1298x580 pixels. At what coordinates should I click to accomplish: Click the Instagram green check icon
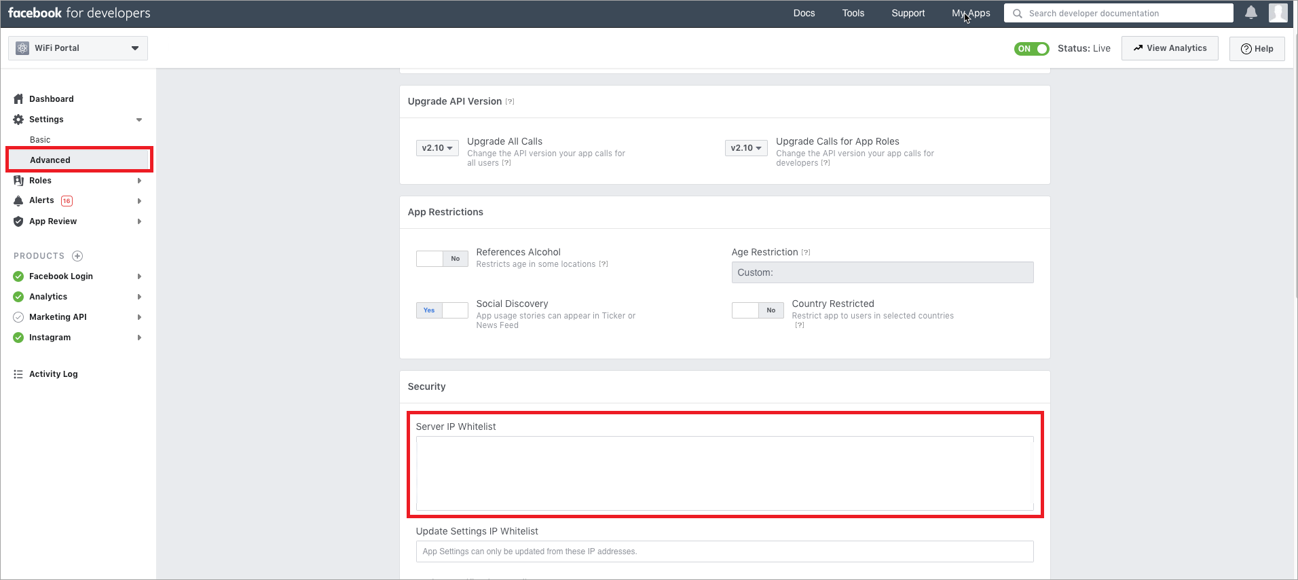(18, 338)
